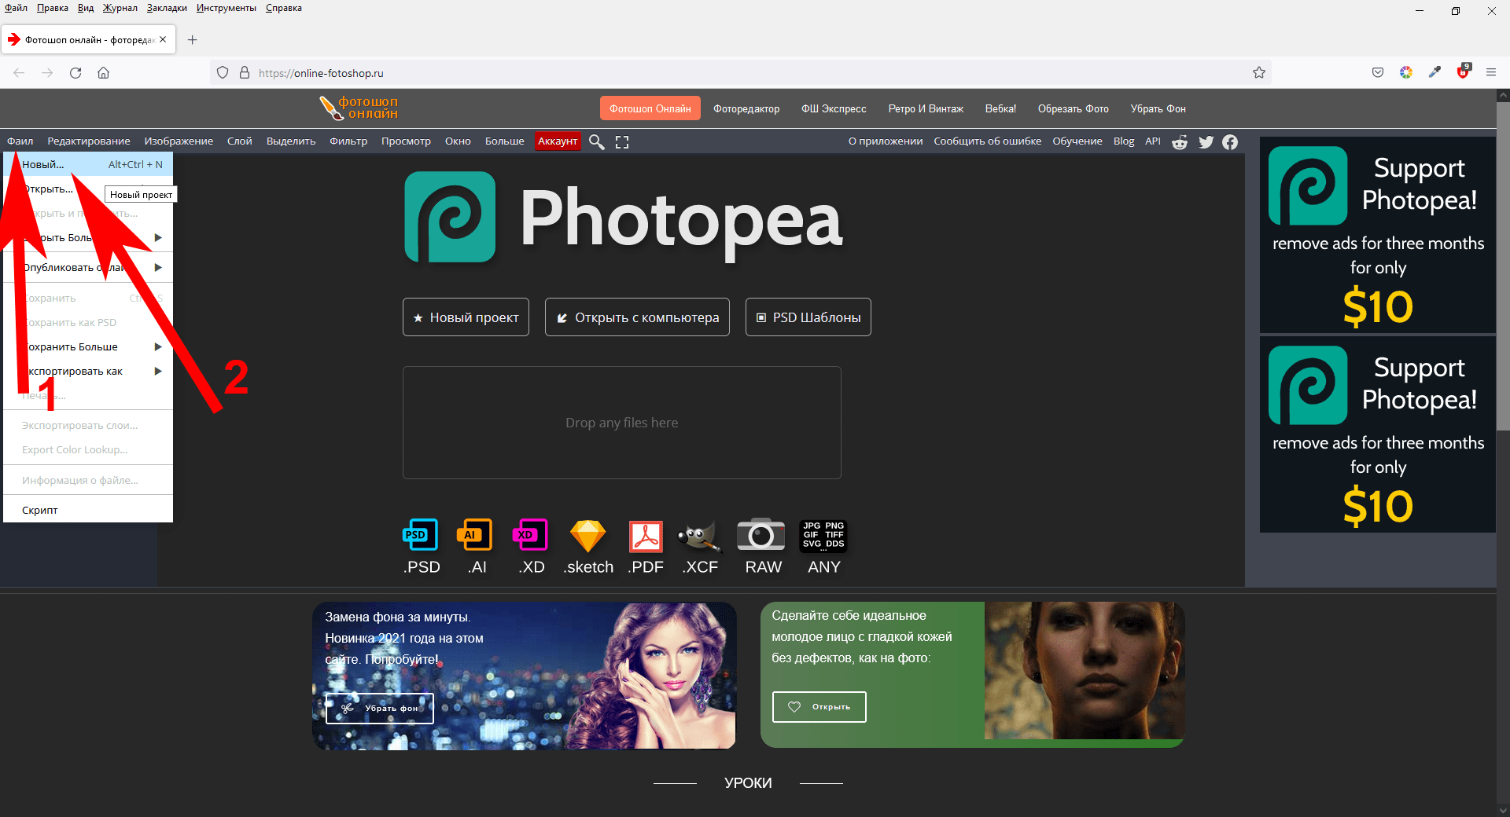The image size is (1510, 817).
Task: Click the ANY formats icon
Action: point(823,536)
